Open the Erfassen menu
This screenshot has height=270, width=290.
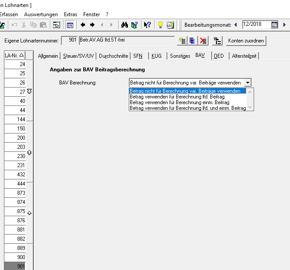pos(8,14)
